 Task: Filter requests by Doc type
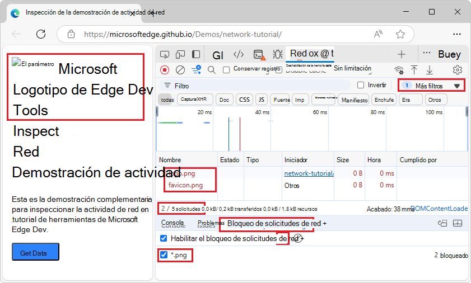(224, 100)
